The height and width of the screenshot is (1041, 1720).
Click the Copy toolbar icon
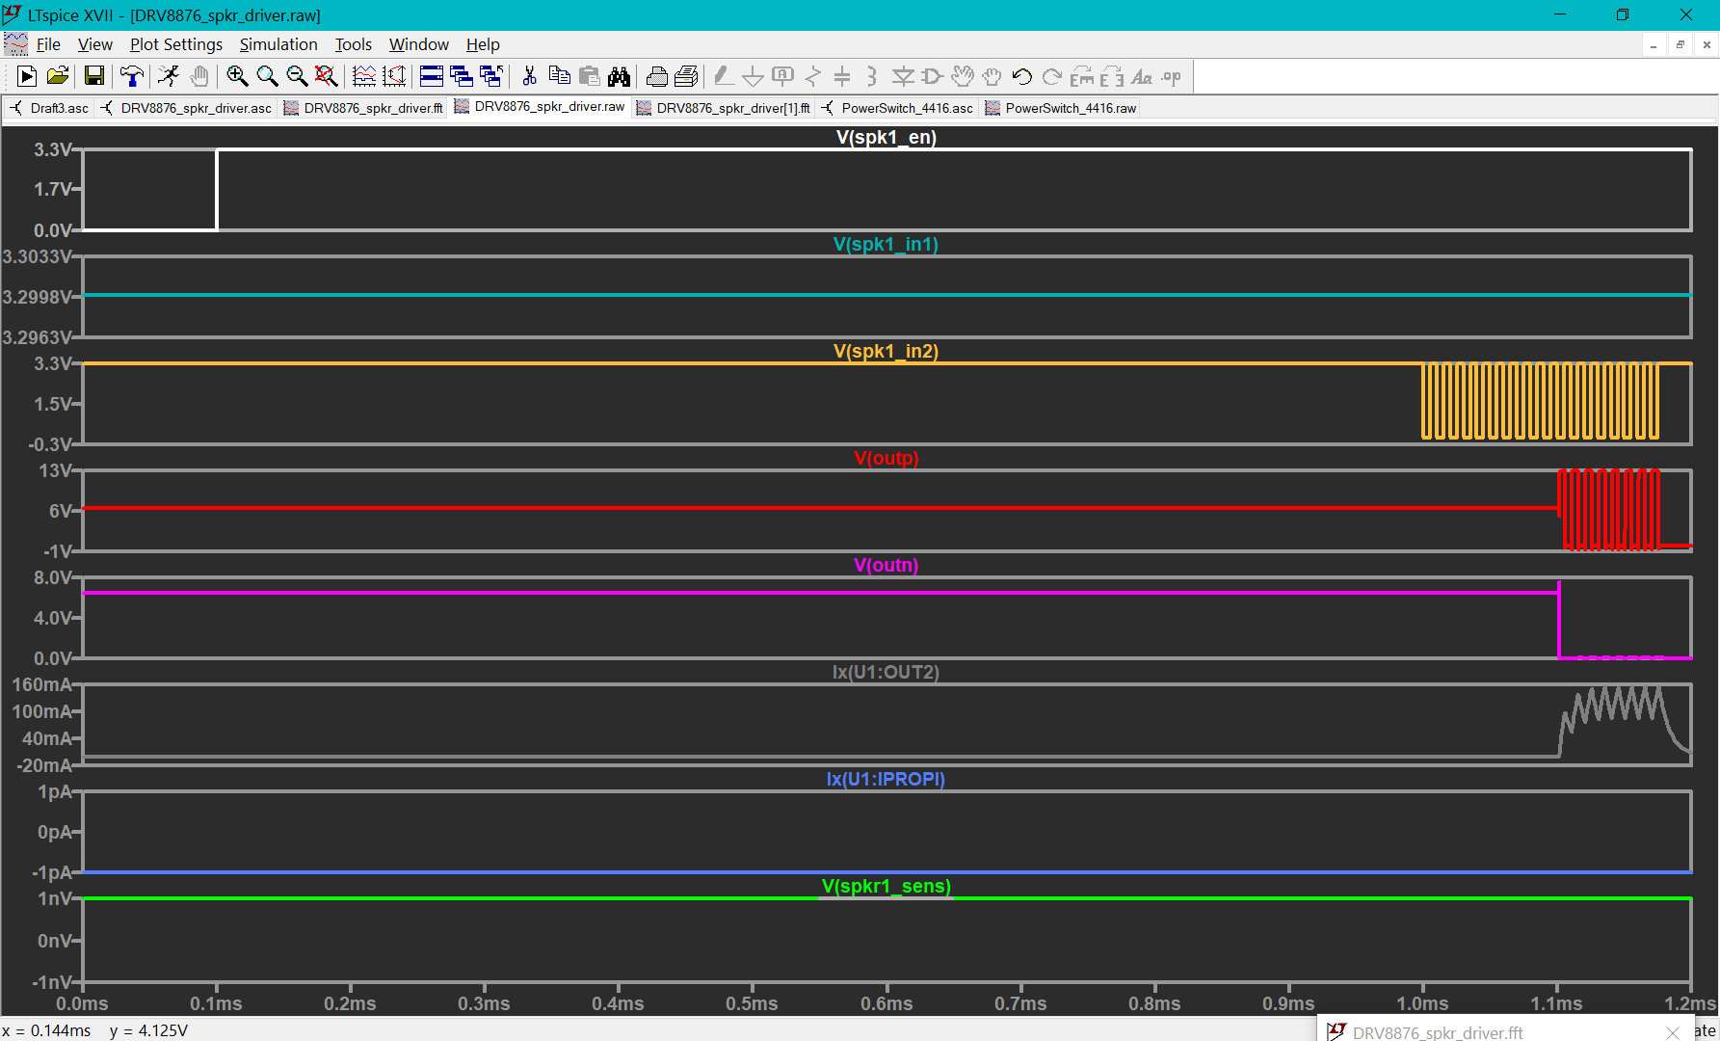[x=559, y=76]
